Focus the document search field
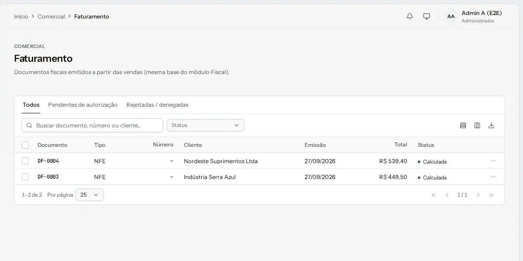The width and height of the screenshot is (523, 261). pos(92,125)
